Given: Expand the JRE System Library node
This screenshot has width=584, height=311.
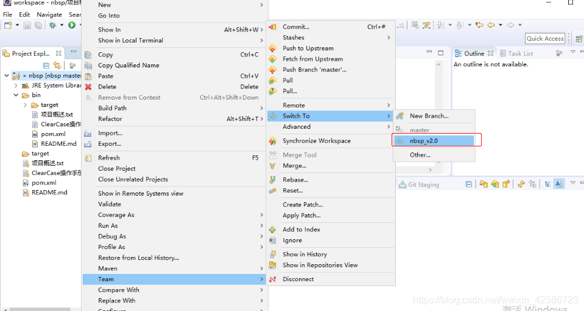Looking at the screenshot, I should (x=16, y=86).
